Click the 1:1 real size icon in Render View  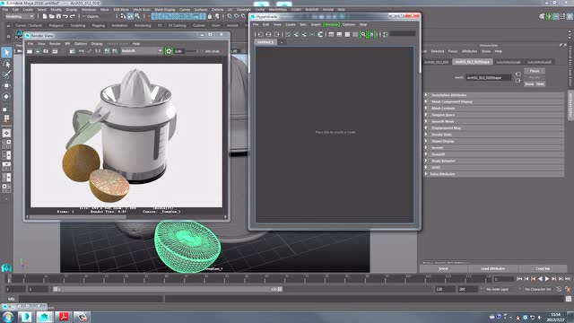click(98, 51)
